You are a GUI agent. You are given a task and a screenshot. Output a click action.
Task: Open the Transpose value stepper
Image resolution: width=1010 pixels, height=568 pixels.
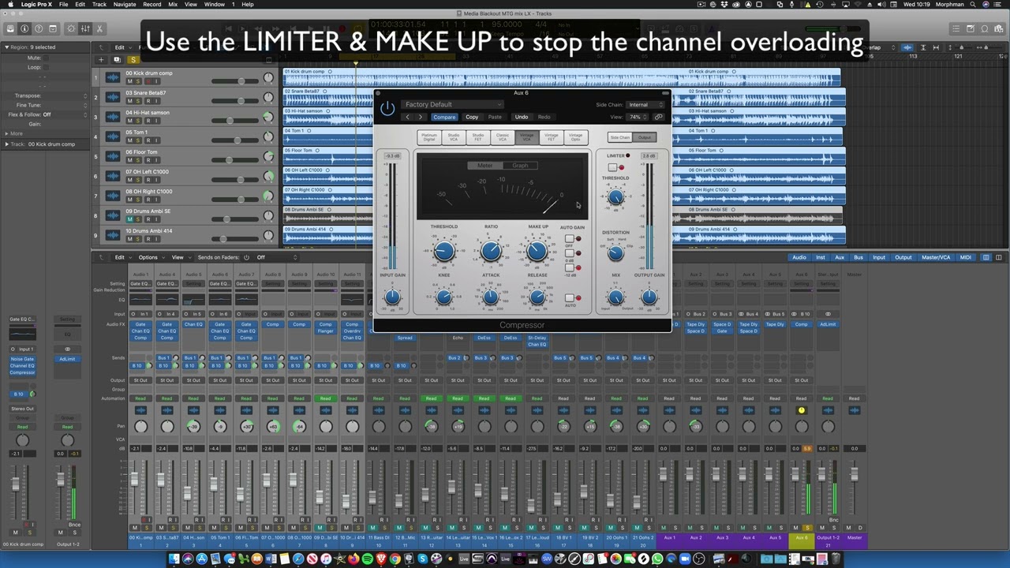tap(85, 95)
